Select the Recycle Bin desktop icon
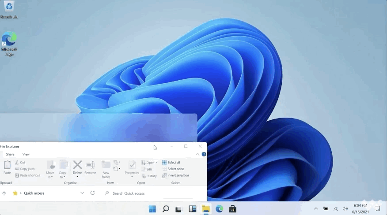 tap(9, 10)
